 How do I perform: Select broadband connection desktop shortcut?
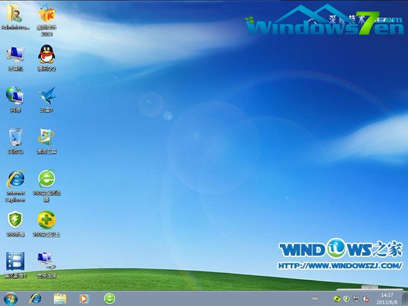click(x=47, y=265)
